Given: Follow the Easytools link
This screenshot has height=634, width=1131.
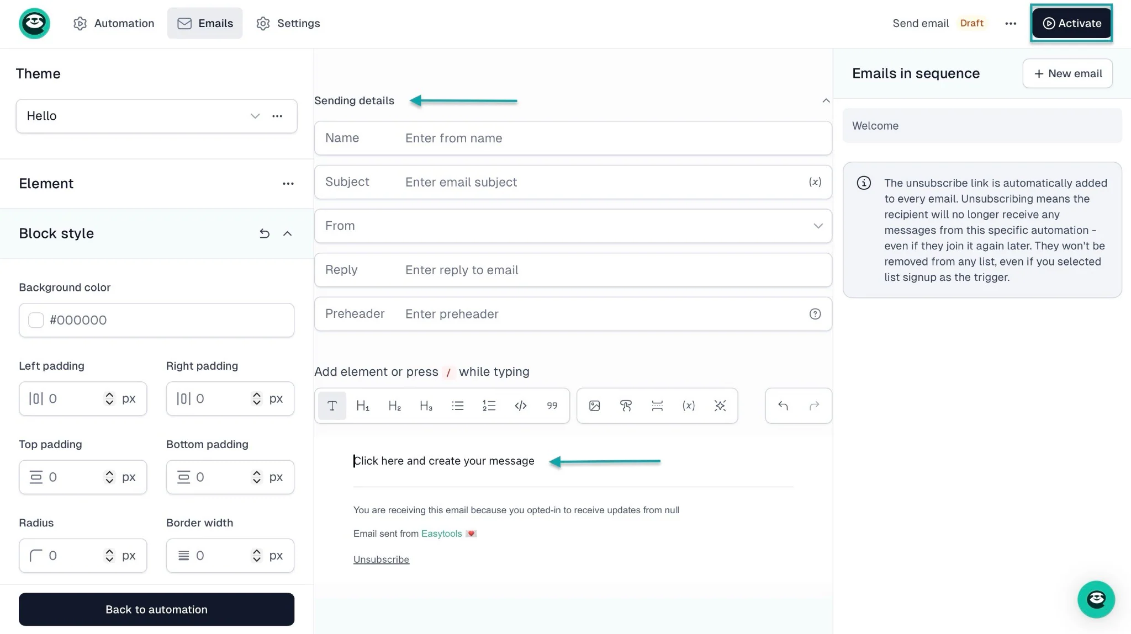Looking at the screenshot, I should (441, 534).
